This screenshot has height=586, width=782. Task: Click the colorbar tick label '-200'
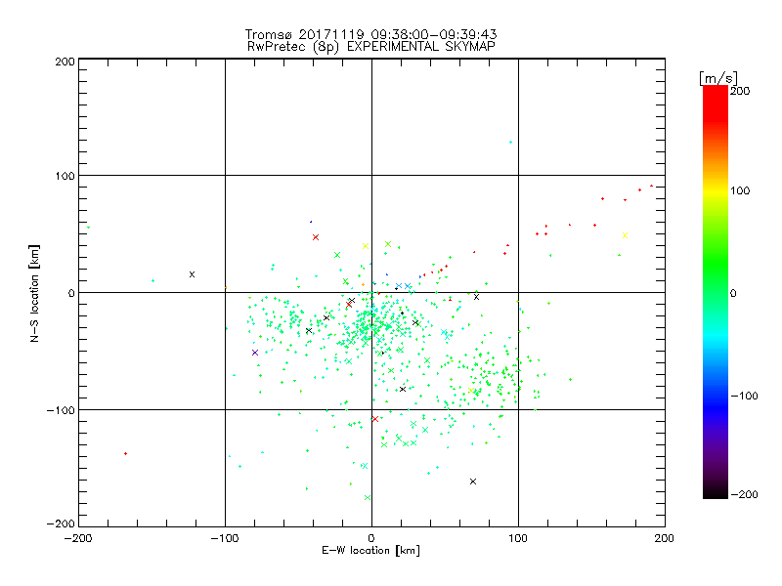pos(744,494)
